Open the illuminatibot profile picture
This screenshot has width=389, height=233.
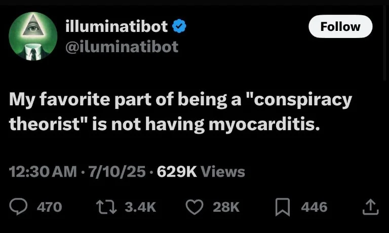tap(33, 36)
